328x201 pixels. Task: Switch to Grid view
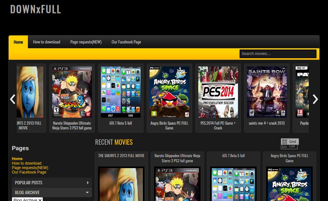(x=290, y=142)
